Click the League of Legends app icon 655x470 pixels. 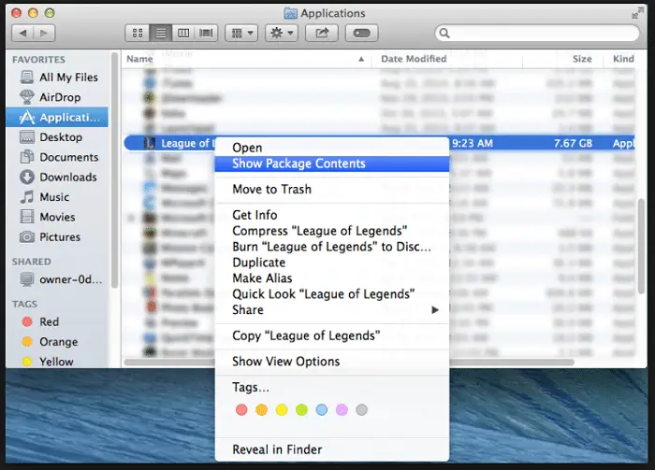(x=150, y=143)
